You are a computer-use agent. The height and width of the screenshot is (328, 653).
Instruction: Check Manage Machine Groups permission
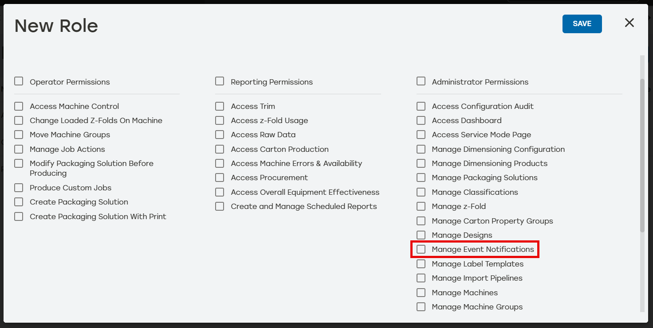[421, 307]
